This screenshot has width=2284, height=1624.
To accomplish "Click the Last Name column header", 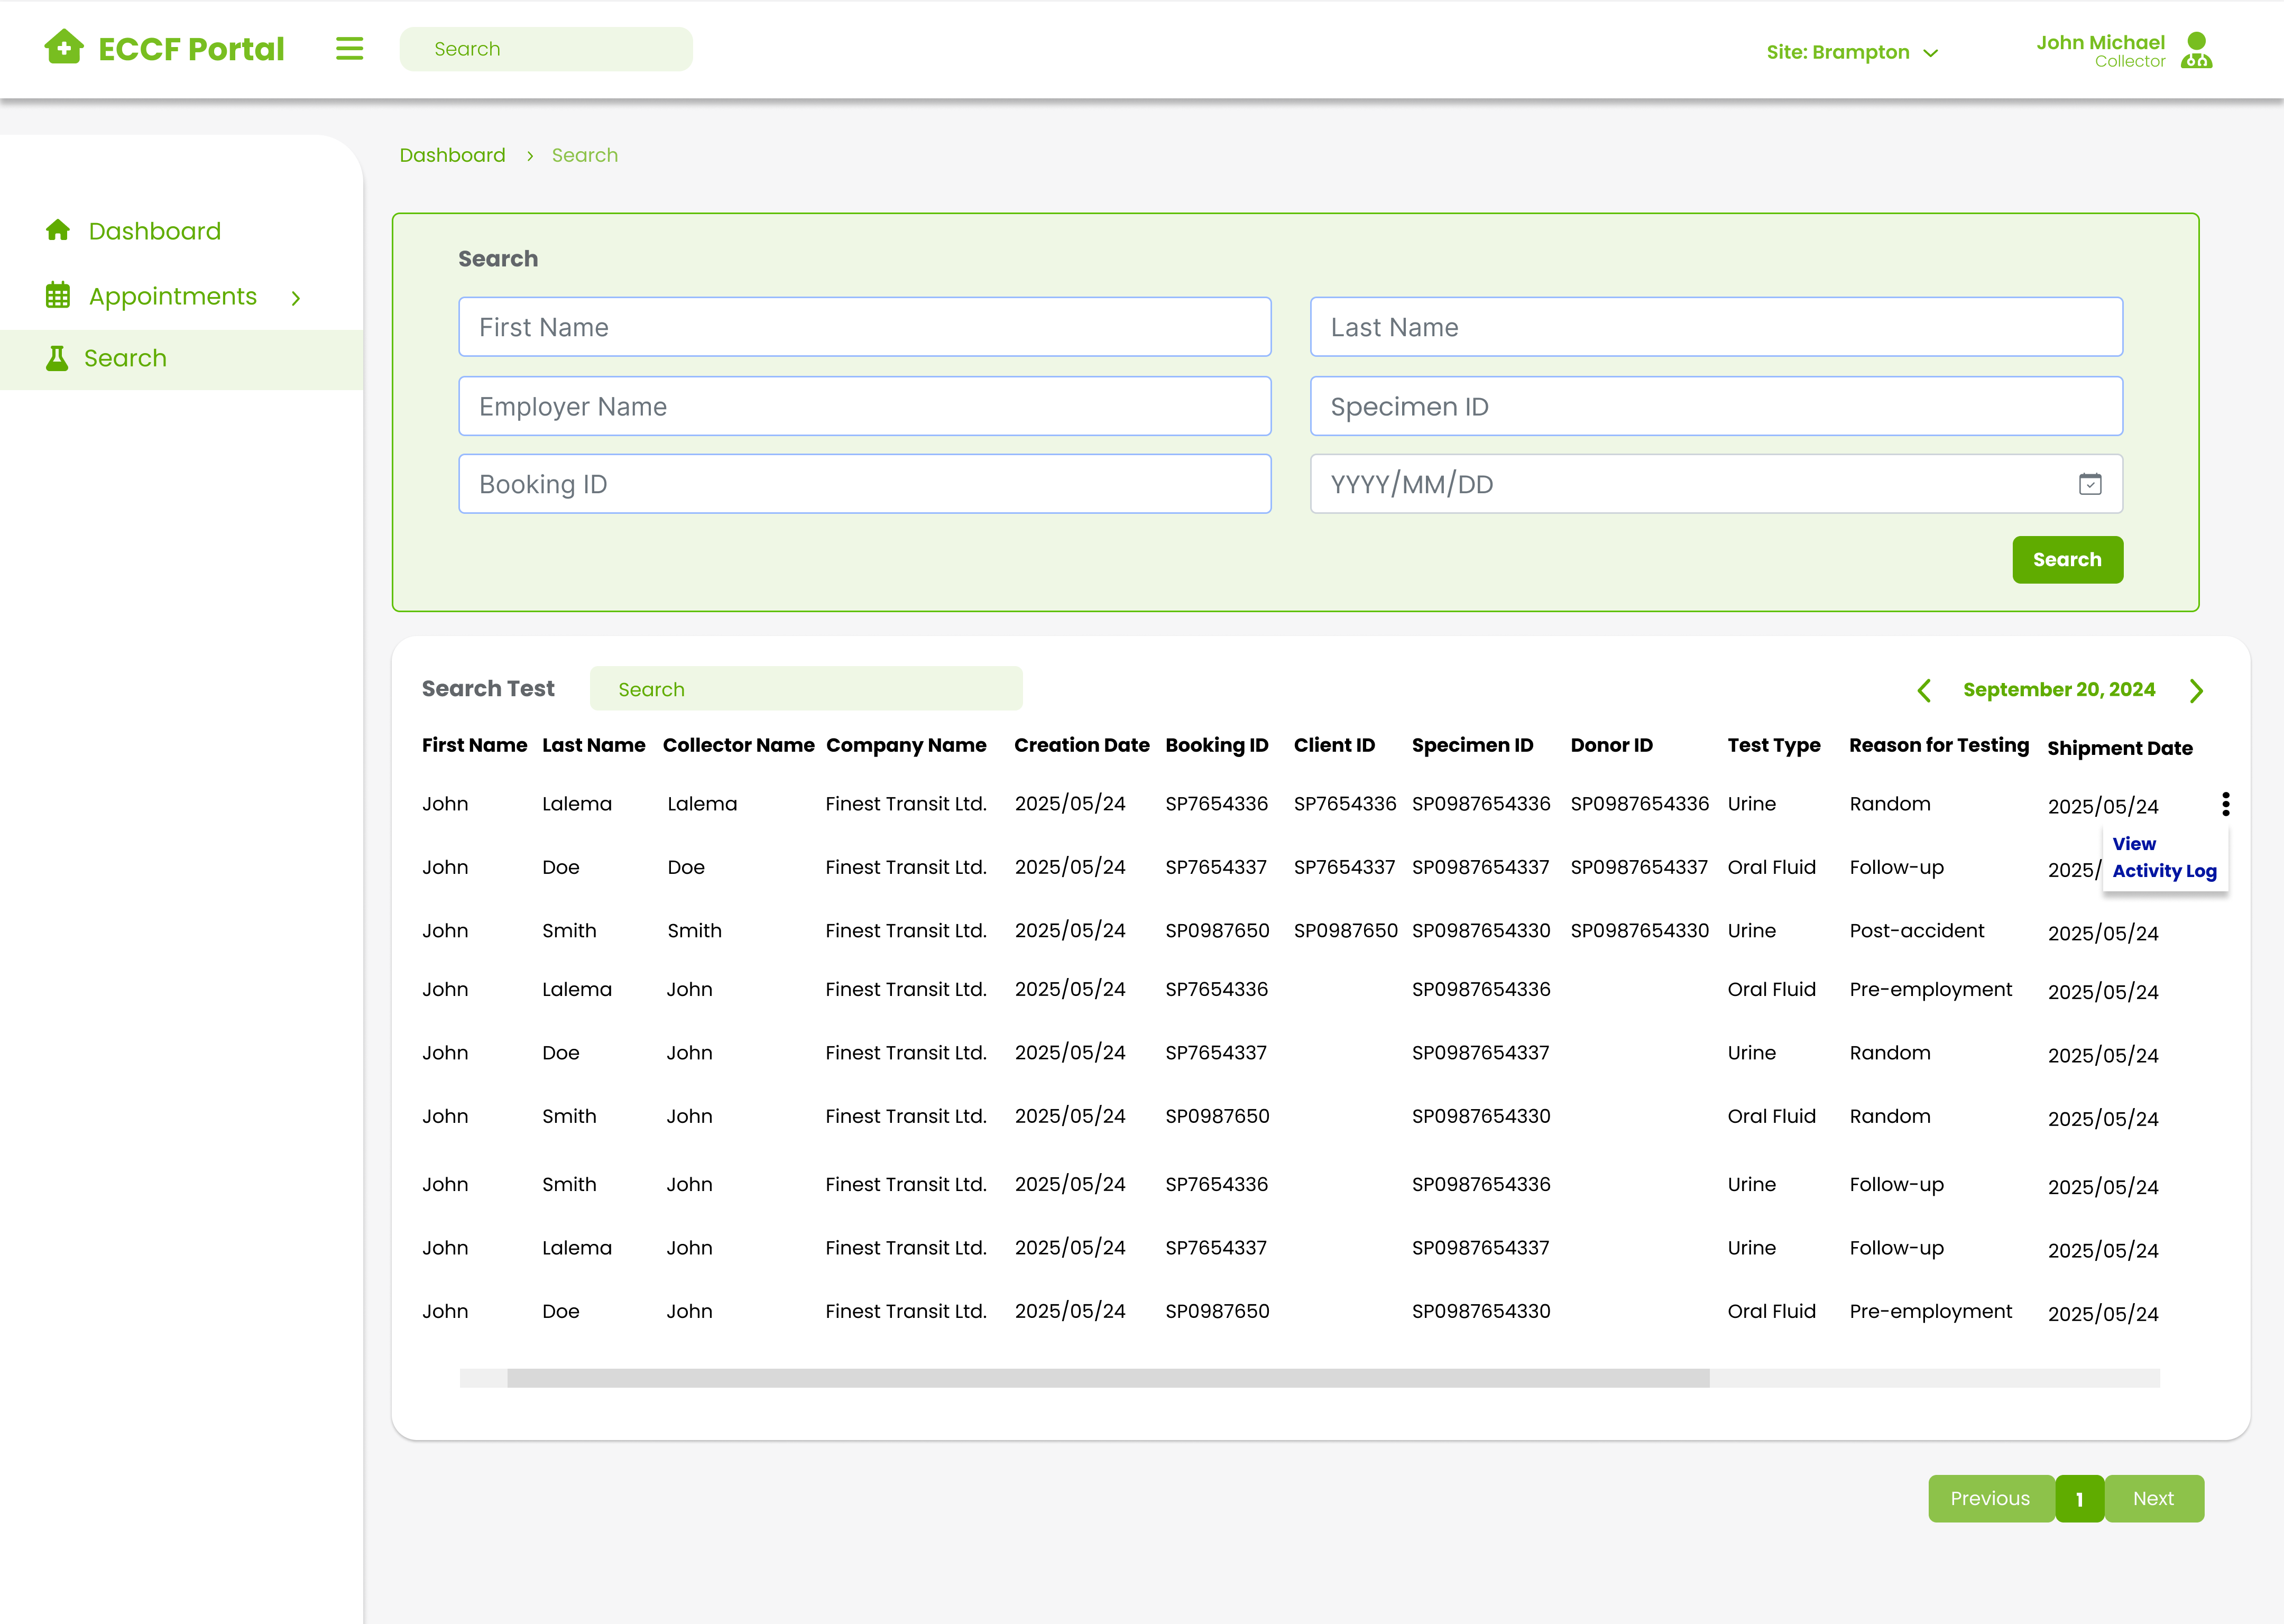I will pos(594,746).
